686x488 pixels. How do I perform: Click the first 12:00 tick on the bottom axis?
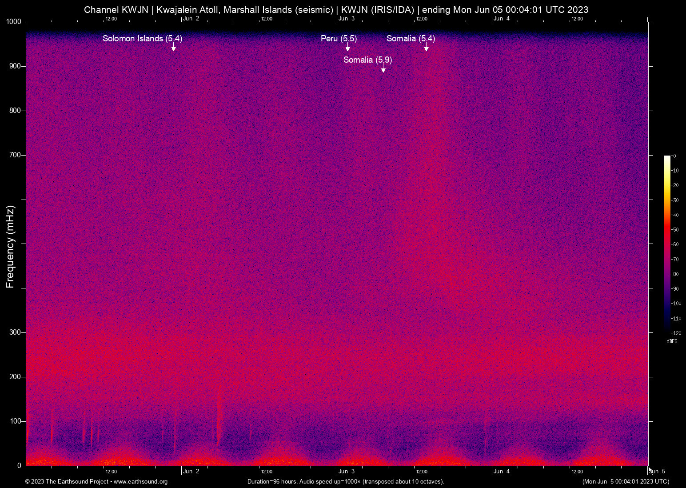click(x=111, y=472)
